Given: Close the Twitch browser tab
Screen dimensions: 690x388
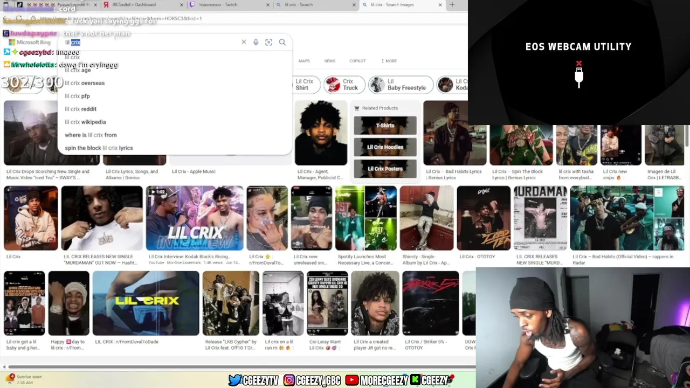Looking at the screenshot, I should tap(267, 5).
